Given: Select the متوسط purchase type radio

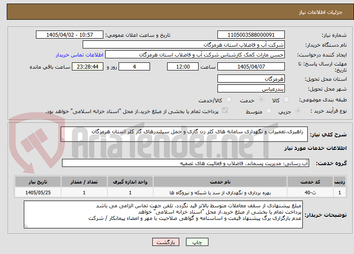Looking at the screenshot, I should click(x=269, y=111).
